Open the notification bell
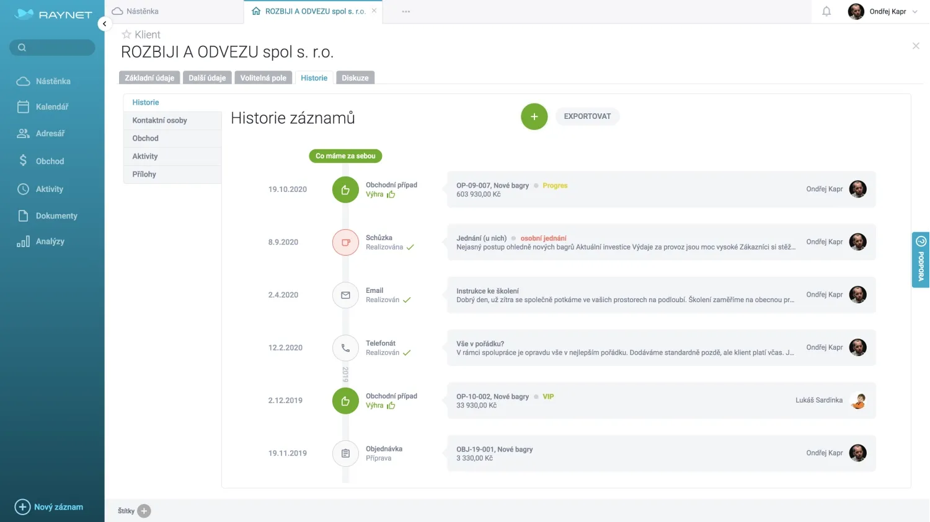This screenshot has width=930, height=522. 826,11
